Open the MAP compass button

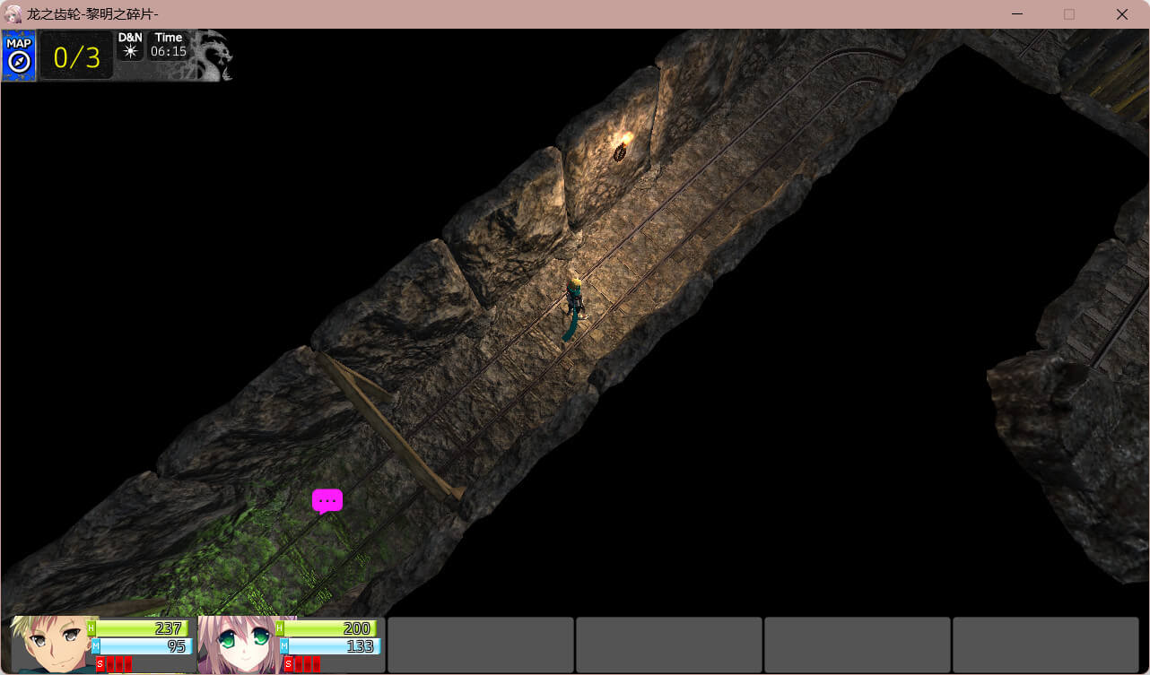19,56
